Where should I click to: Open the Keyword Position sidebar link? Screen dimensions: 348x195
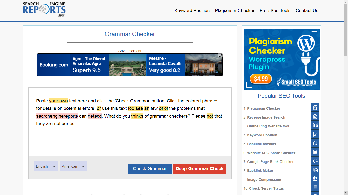[262, 135]
